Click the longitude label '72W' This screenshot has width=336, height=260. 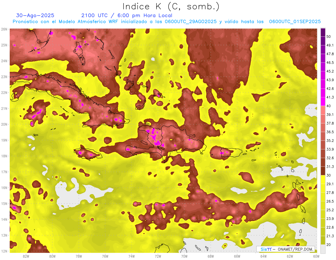(158, 256)
